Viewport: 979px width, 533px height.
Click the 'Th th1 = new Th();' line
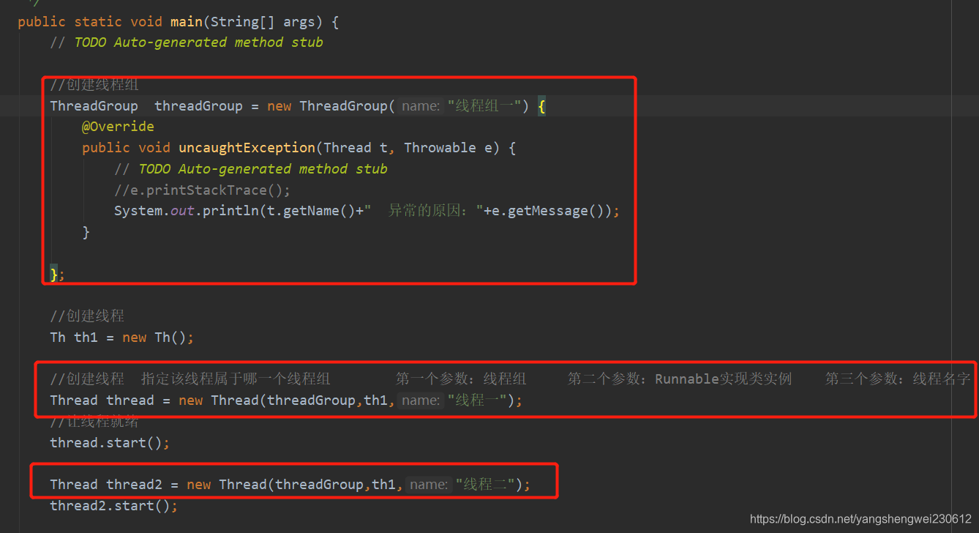pos(121,338)
